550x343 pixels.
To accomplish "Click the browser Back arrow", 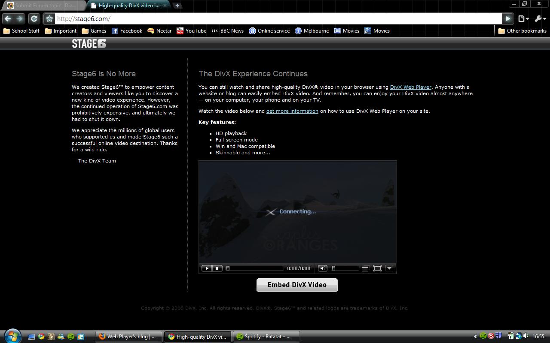I will (x=8, y=18).
